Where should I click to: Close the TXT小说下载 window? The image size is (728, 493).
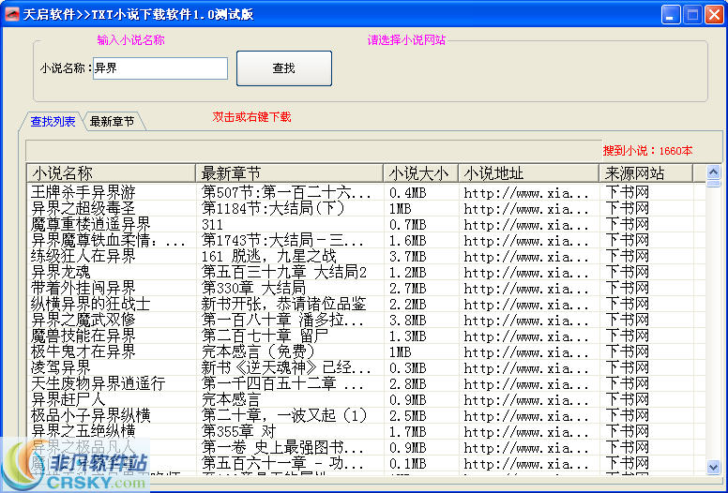(715, 14)
